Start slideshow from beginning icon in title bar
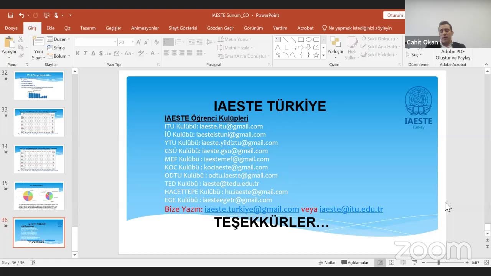 tap(46, 15)
